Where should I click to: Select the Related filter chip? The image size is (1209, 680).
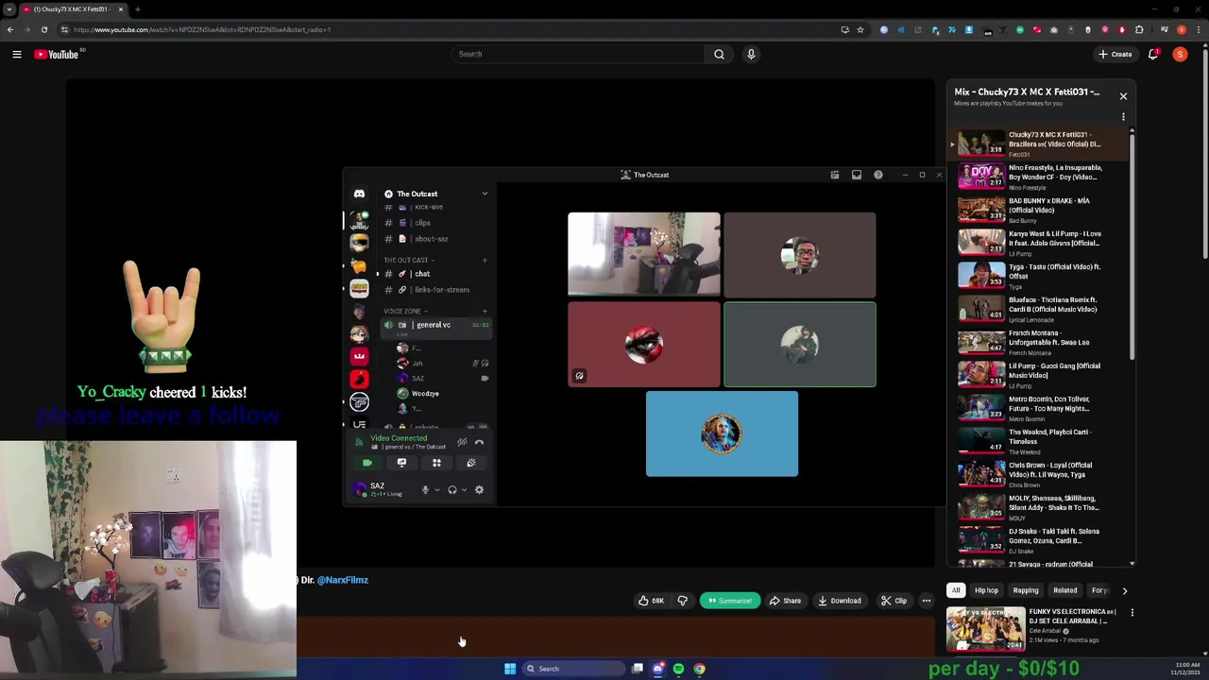(x=1065, y=590)
